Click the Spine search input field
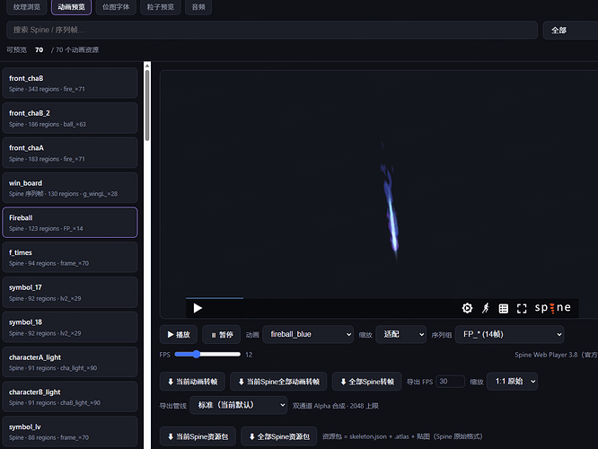 point(272,30)
